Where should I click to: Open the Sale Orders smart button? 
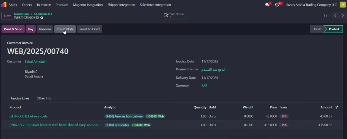[174, 15]
